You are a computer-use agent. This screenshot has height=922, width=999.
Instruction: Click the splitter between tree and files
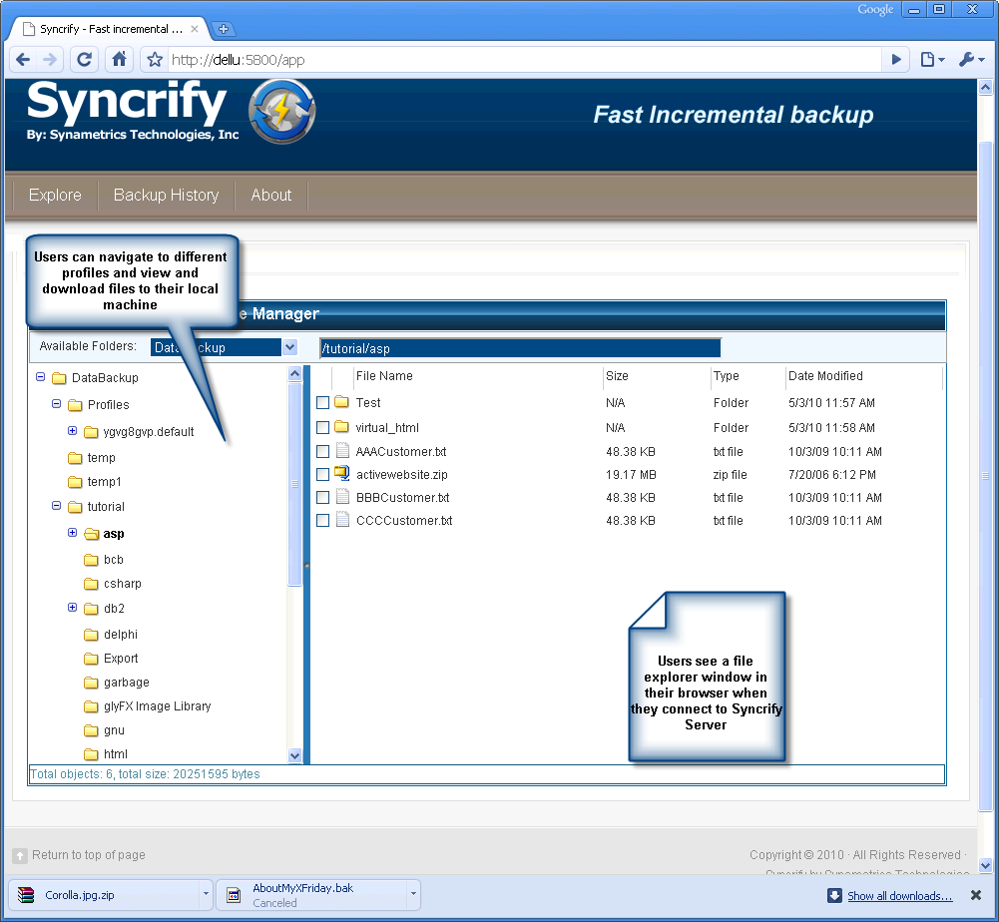point(306,565)
